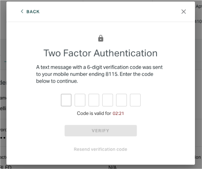Image resolution: width=202 pixels, height=169 pixels.
Task: Click the Two Factor Authentication heading
Action: click(101, 53)
